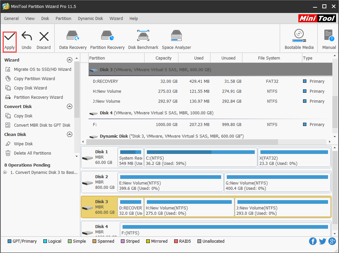
Task: Expand pending operation 1 tree node
Action: [5, 172]
